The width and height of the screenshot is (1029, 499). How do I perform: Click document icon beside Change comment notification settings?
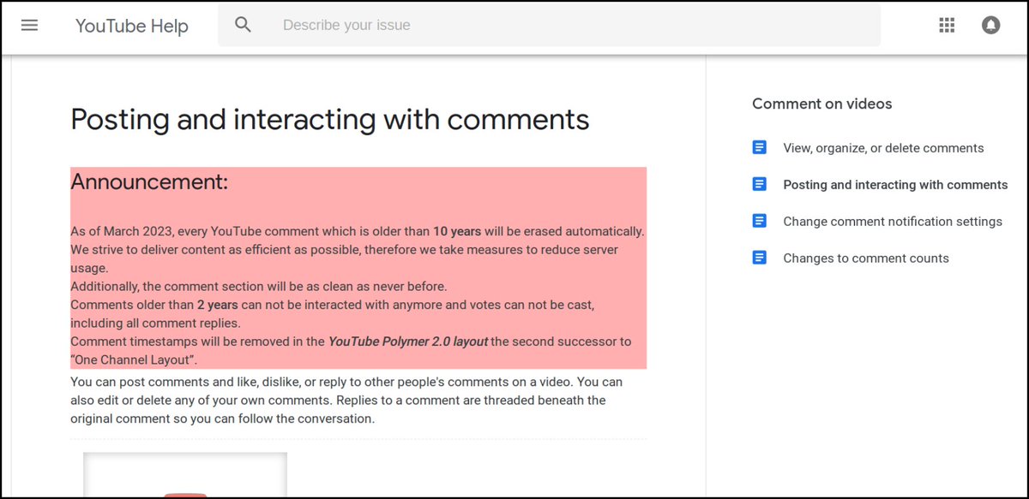point(759,221)
